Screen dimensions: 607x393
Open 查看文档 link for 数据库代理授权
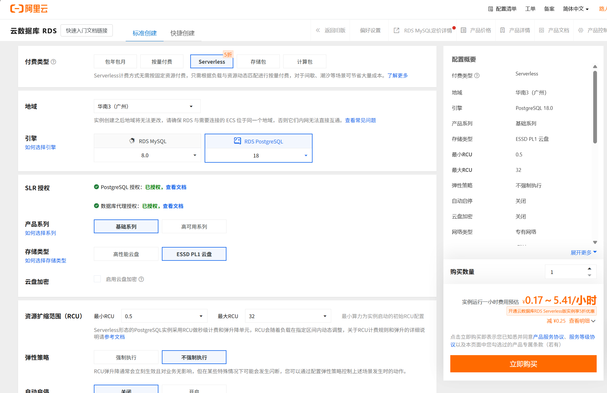pyautogui.click(x=173, y=206)
